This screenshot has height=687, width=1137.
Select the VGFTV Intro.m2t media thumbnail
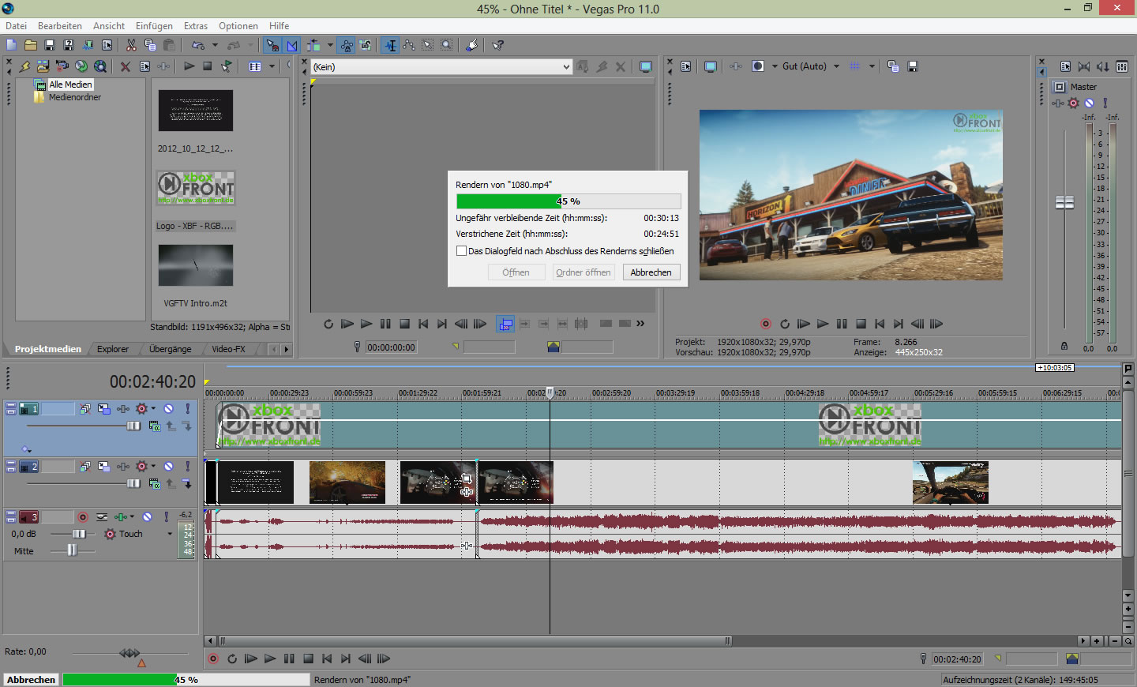[196, 265]
